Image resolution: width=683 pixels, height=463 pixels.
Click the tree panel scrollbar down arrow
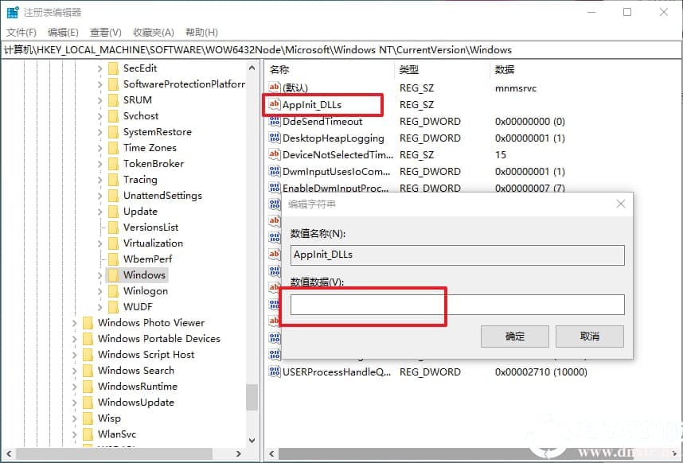click(x=252, y=440)
